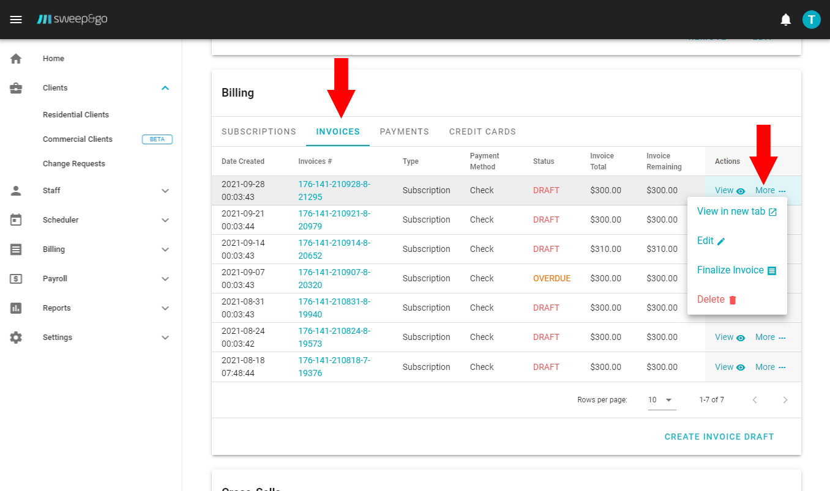
Task: View the 2021-08-18 invoice via eye icon
Action: 741,367
